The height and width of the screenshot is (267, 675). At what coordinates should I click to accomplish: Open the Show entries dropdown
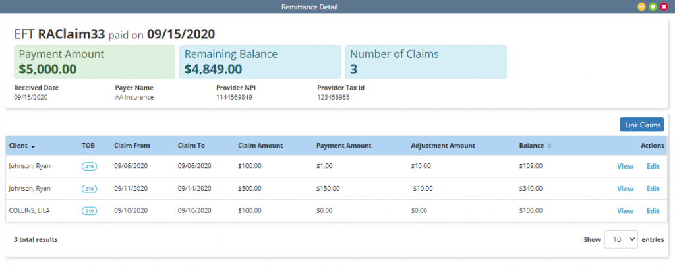[x=621, y=239]
